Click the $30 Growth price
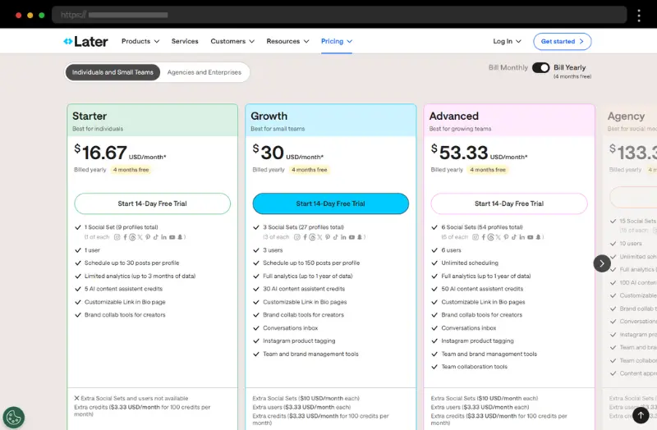 pyautogui.click(x=269, y=153)
